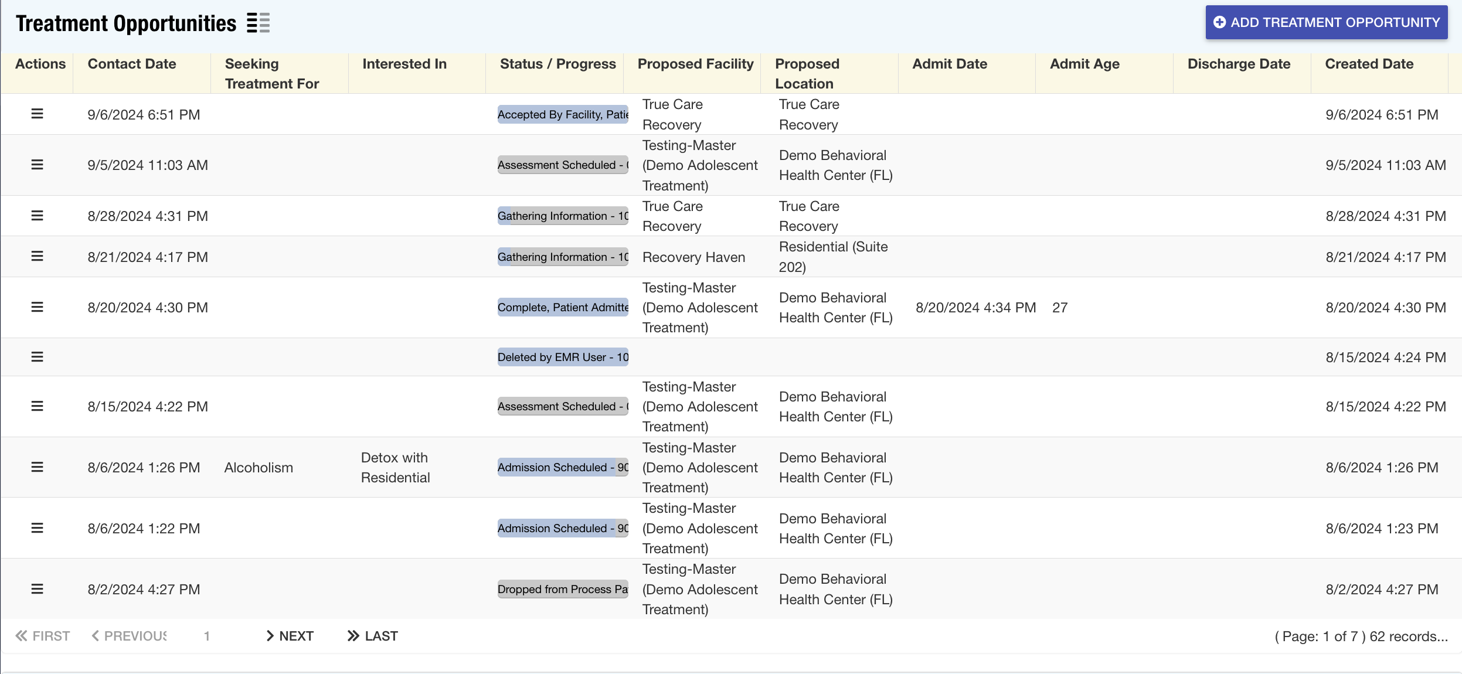Screen dimensions: 1462x674
Task: Open actions menu for 9/5/2024 11:03 AM row
Action: click(37, 165)
